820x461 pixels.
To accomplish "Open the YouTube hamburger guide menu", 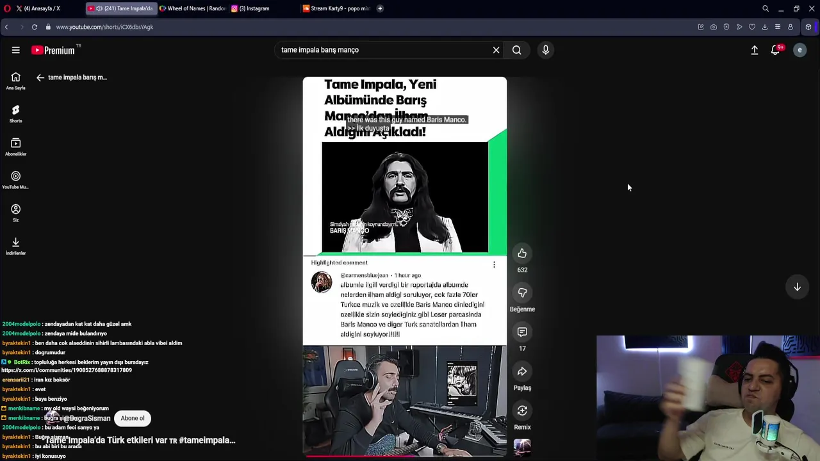I will click(15, 50).
